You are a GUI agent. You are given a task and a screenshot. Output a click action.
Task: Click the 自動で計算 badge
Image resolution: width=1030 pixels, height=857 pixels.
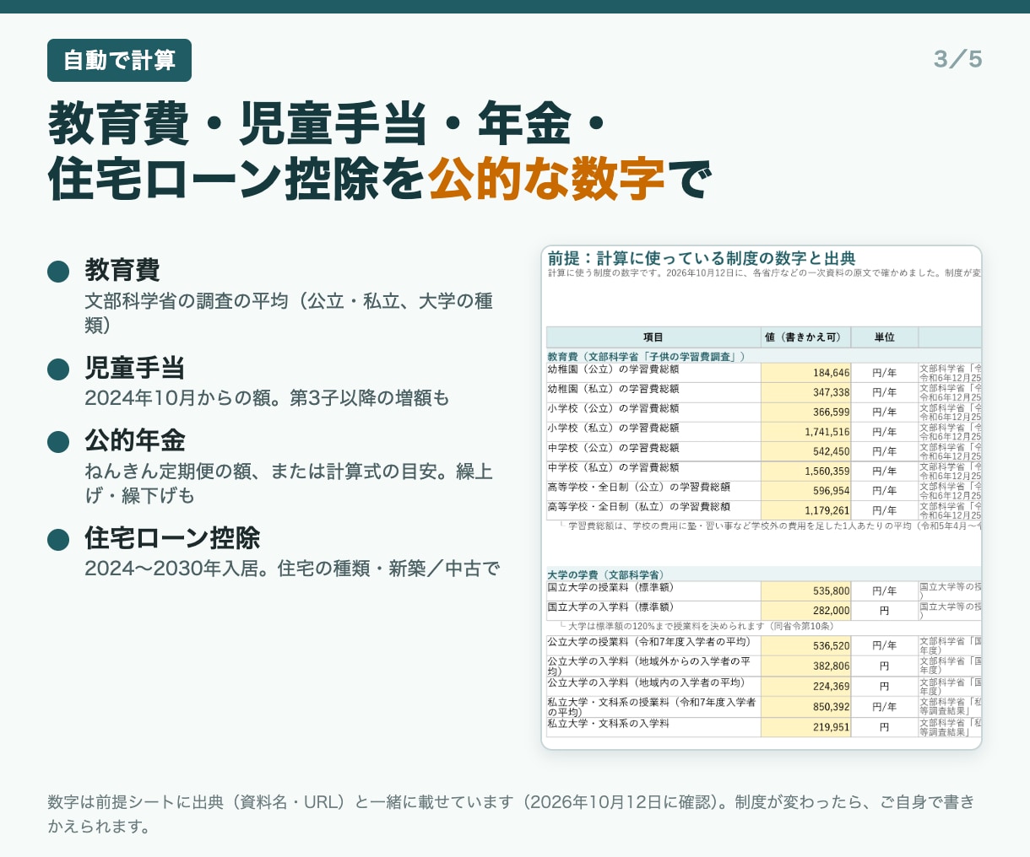(119, 60)
